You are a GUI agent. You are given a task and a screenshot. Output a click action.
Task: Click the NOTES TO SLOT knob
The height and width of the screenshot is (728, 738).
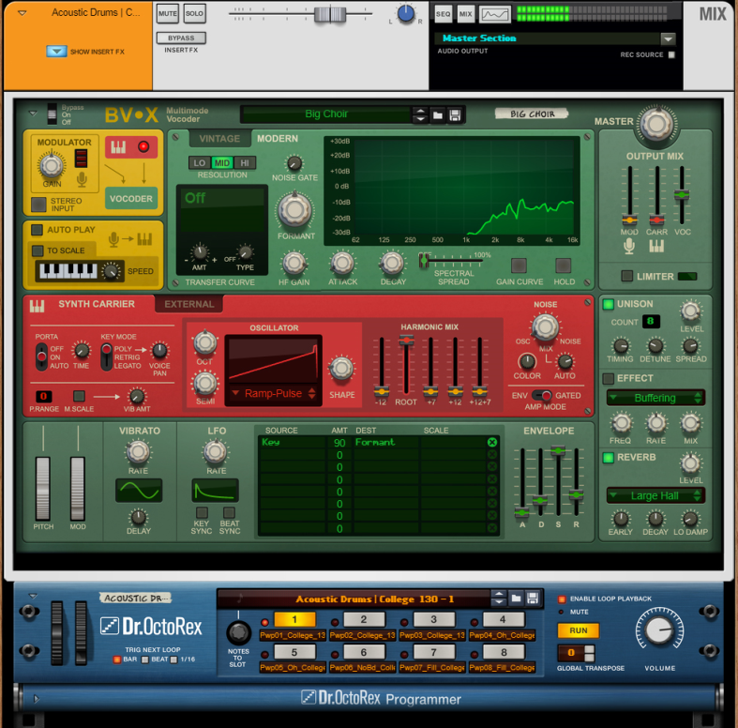click(x=238, y=632)
